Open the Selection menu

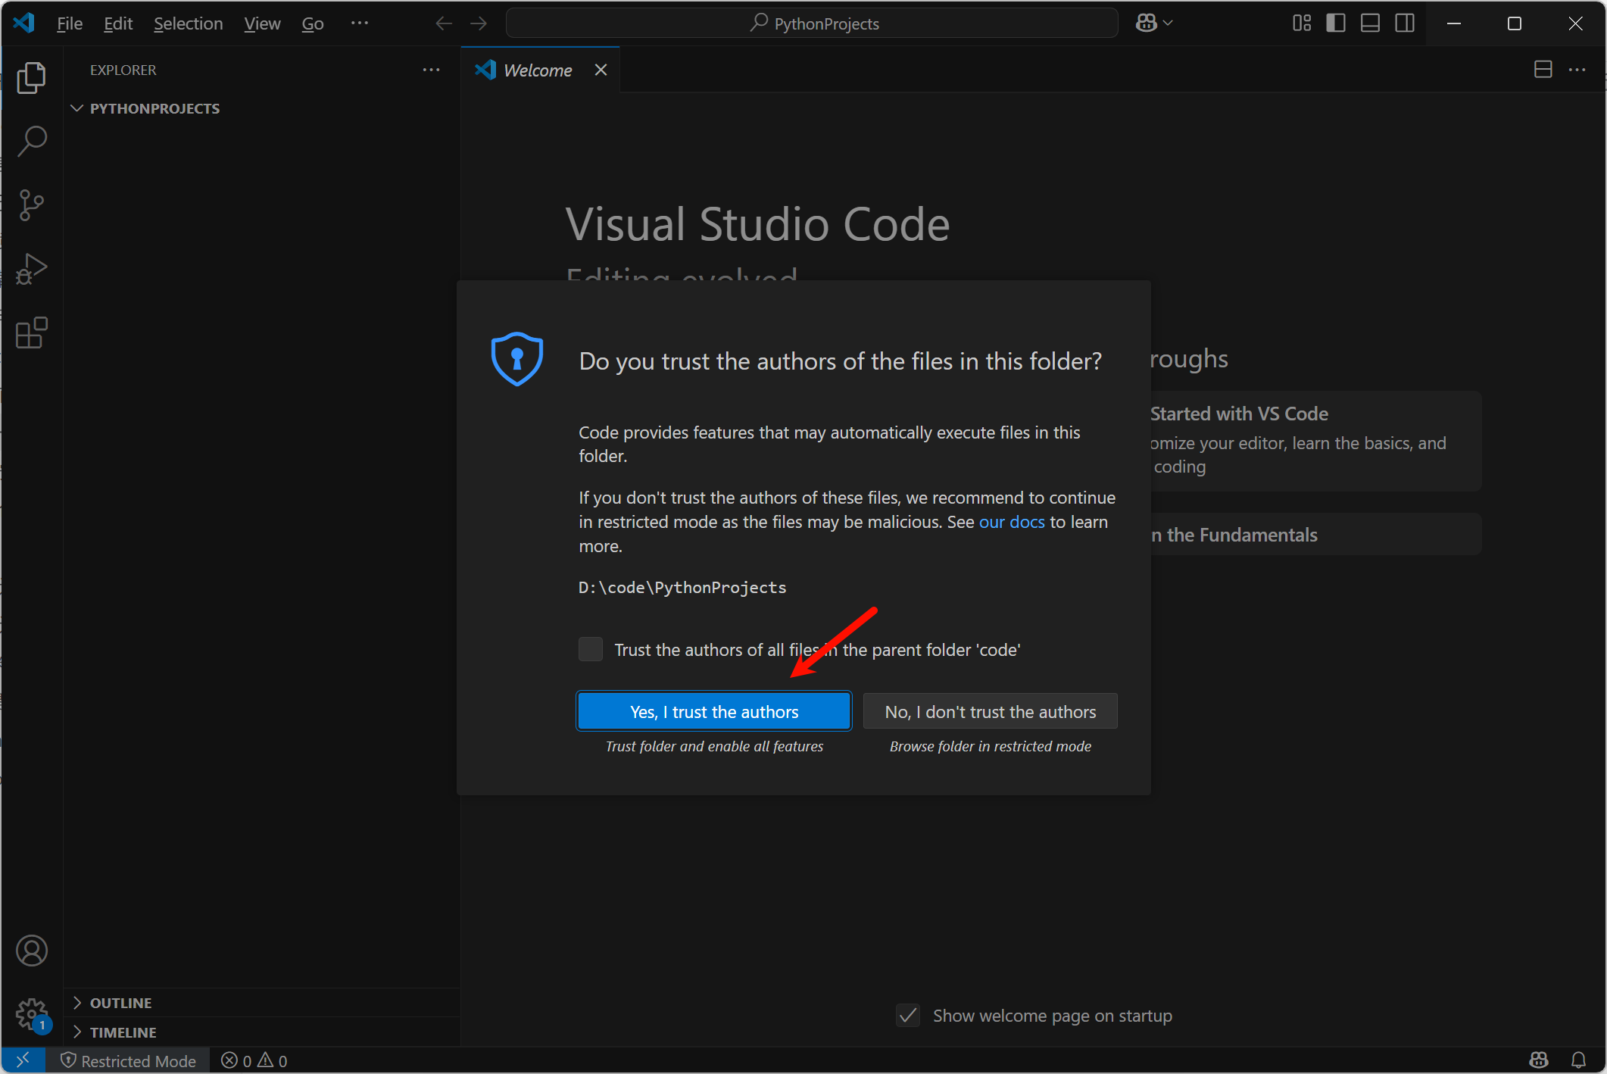pos(188,23)
